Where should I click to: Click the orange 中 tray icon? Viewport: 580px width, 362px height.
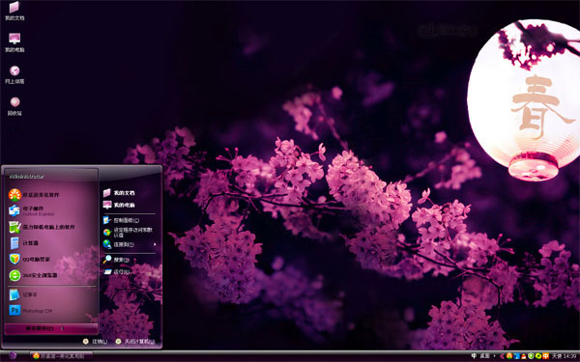click(545, 356)
